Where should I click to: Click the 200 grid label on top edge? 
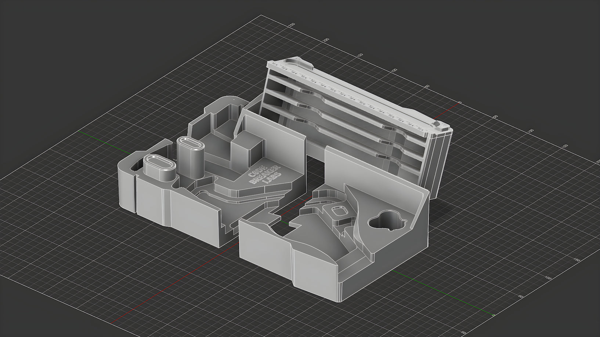[325, 40]
